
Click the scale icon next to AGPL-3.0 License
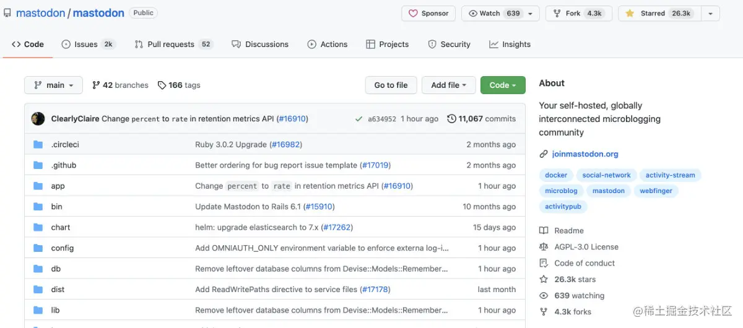(x=544, y=247)
